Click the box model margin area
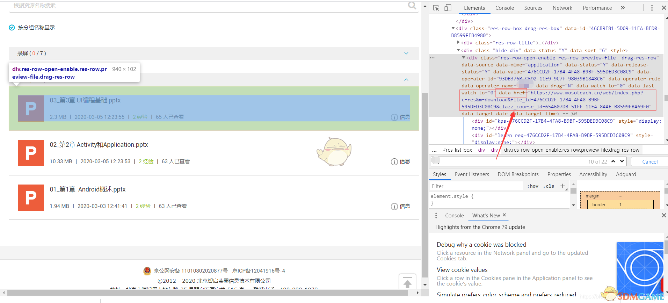Viewport: 668px width, 303px height. [592, 196]
